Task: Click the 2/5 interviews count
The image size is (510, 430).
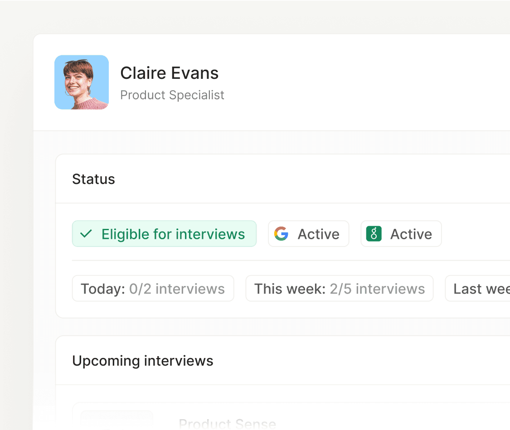Action: coord(377,289)
